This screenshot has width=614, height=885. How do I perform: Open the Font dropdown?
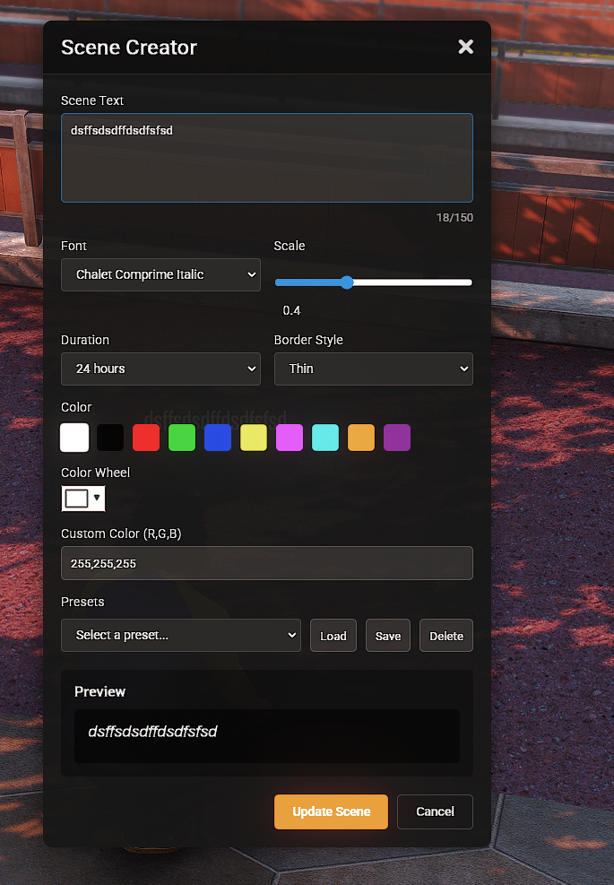[x=160, y=275]
